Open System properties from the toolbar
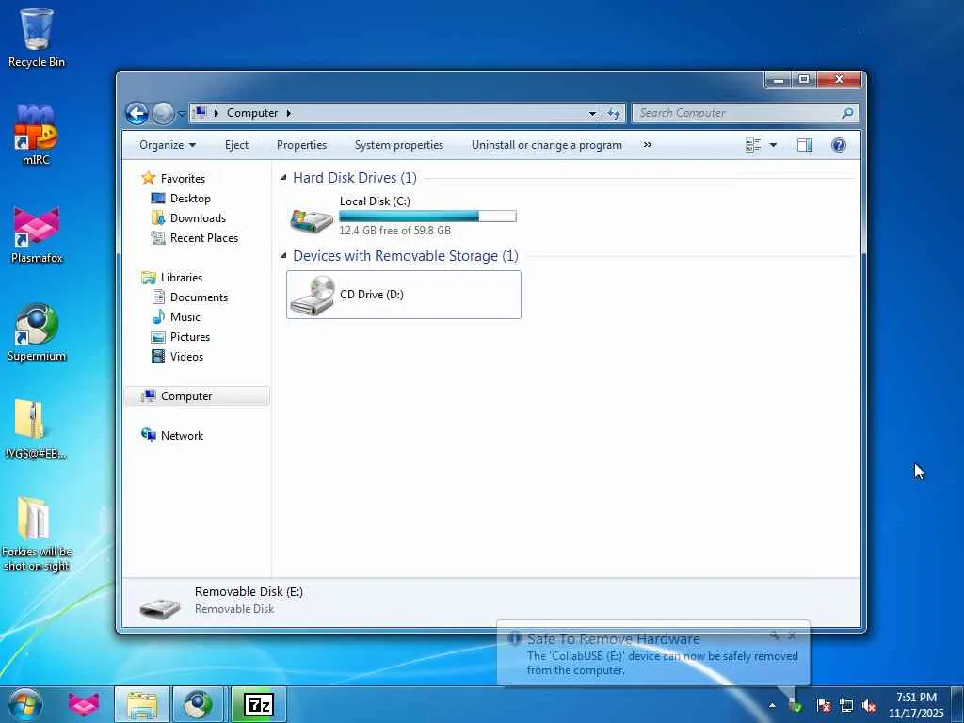The height and width of the screenshot is (723, 964). click(x=399, y=145)
